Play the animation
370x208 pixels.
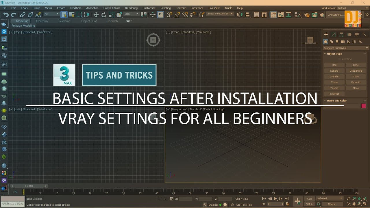(275, 199)
